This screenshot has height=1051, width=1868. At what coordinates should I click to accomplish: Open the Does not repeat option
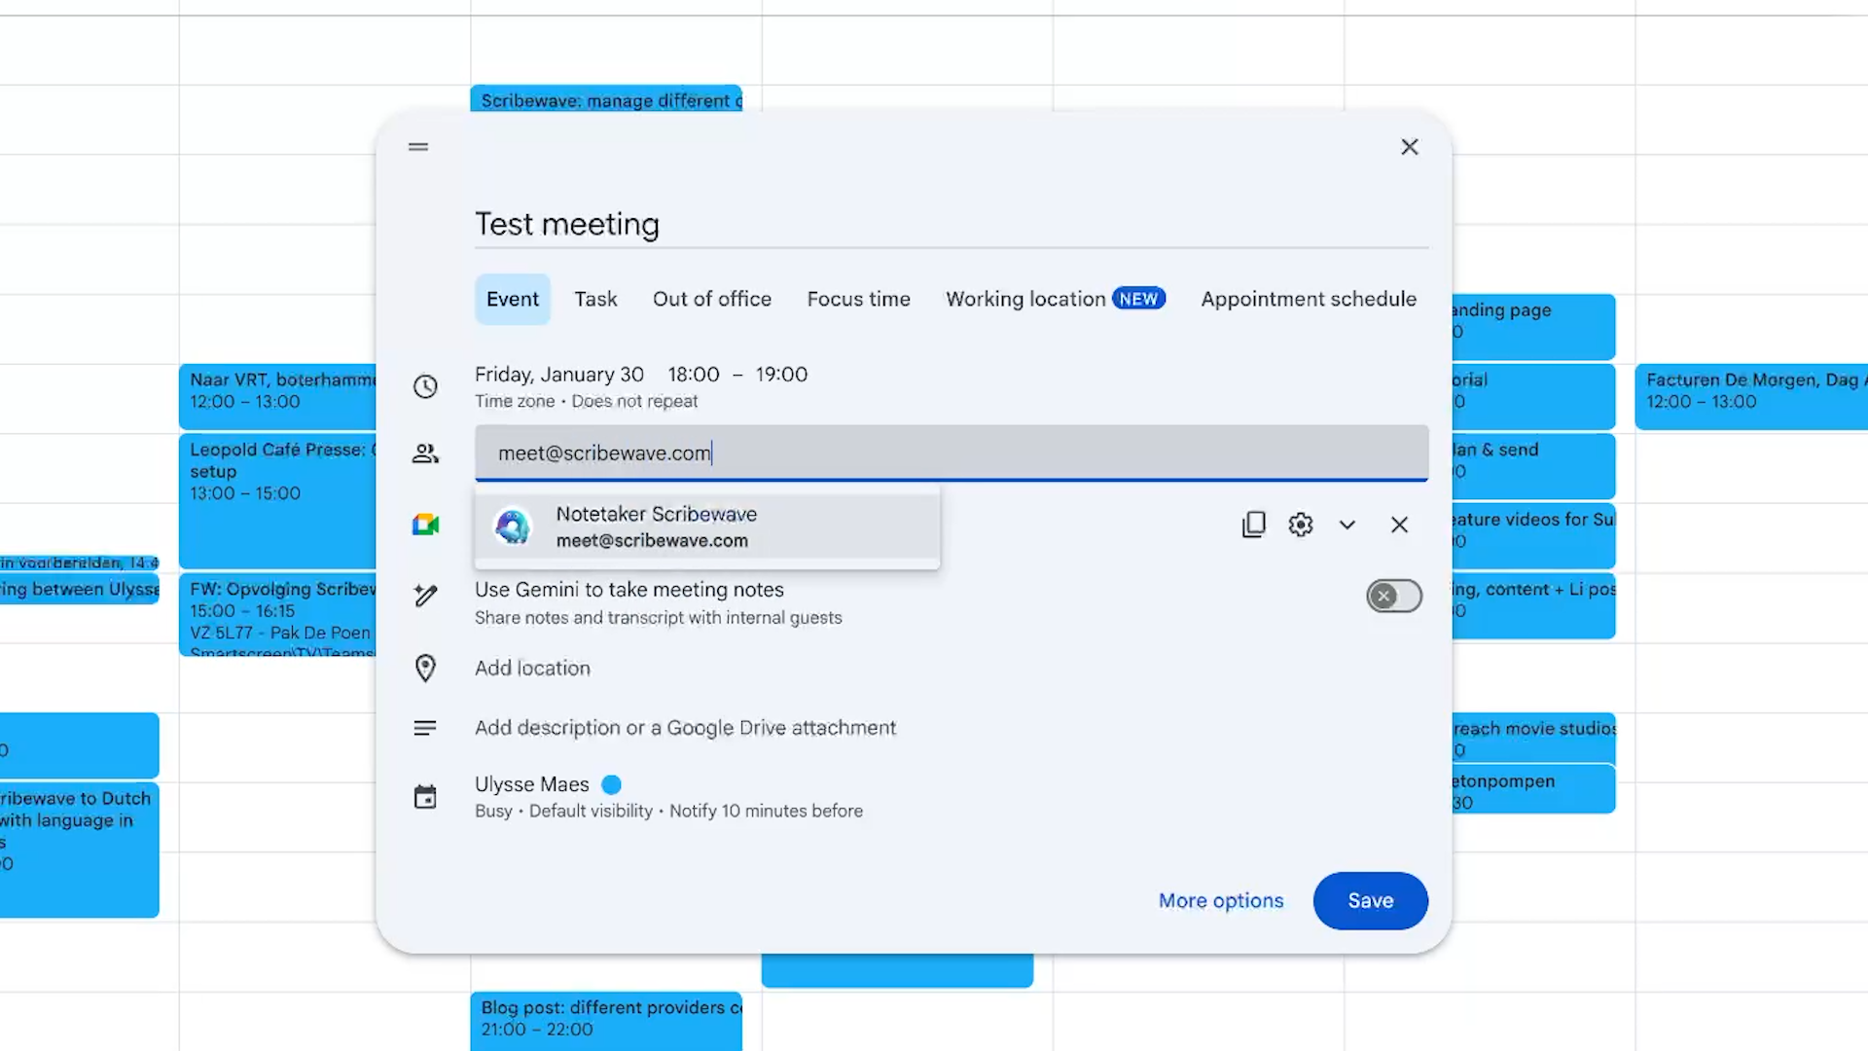[634, 401]
